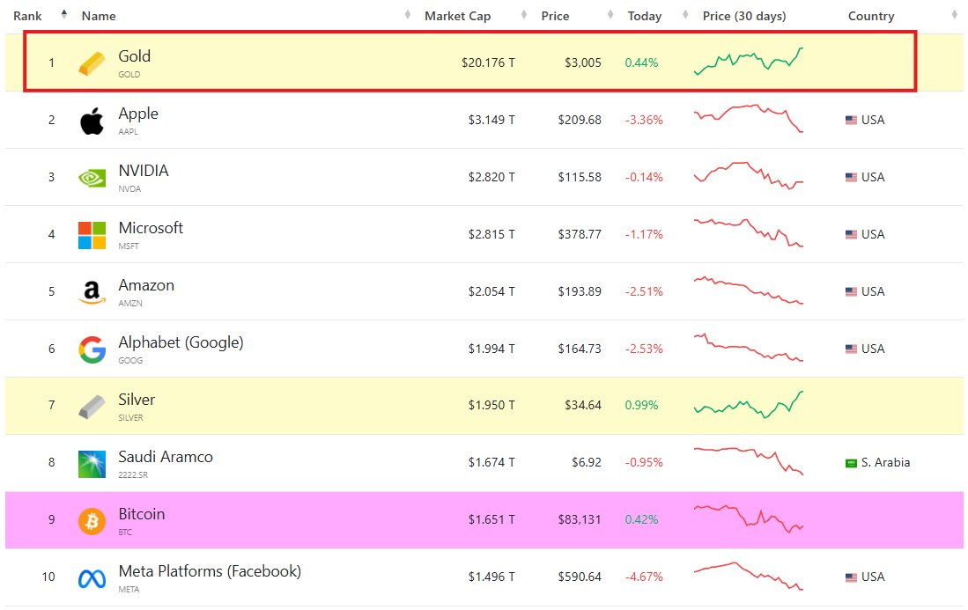Click the NVIDIA logo icon
This screenshot has height=610, width=968.
(92, 178)
